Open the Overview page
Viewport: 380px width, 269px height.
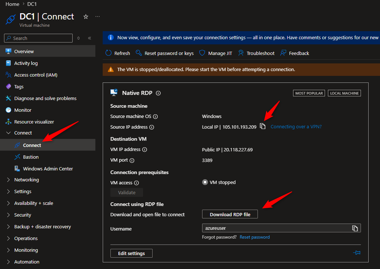tap(48, 51)
